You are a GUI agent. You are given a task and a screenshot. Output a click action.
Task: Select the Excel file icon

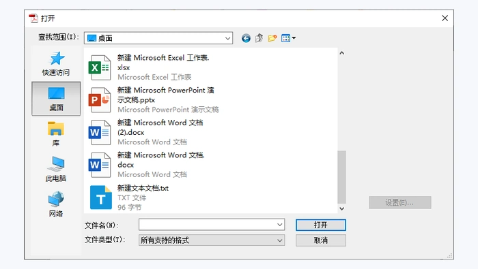pyautogui.click(x=100, y=67)
